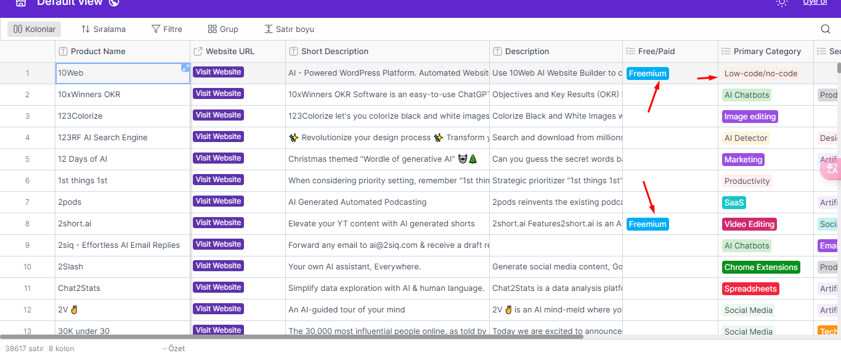
Task: Click Visit Website for 2pods
Action: (x=218, y=201)
